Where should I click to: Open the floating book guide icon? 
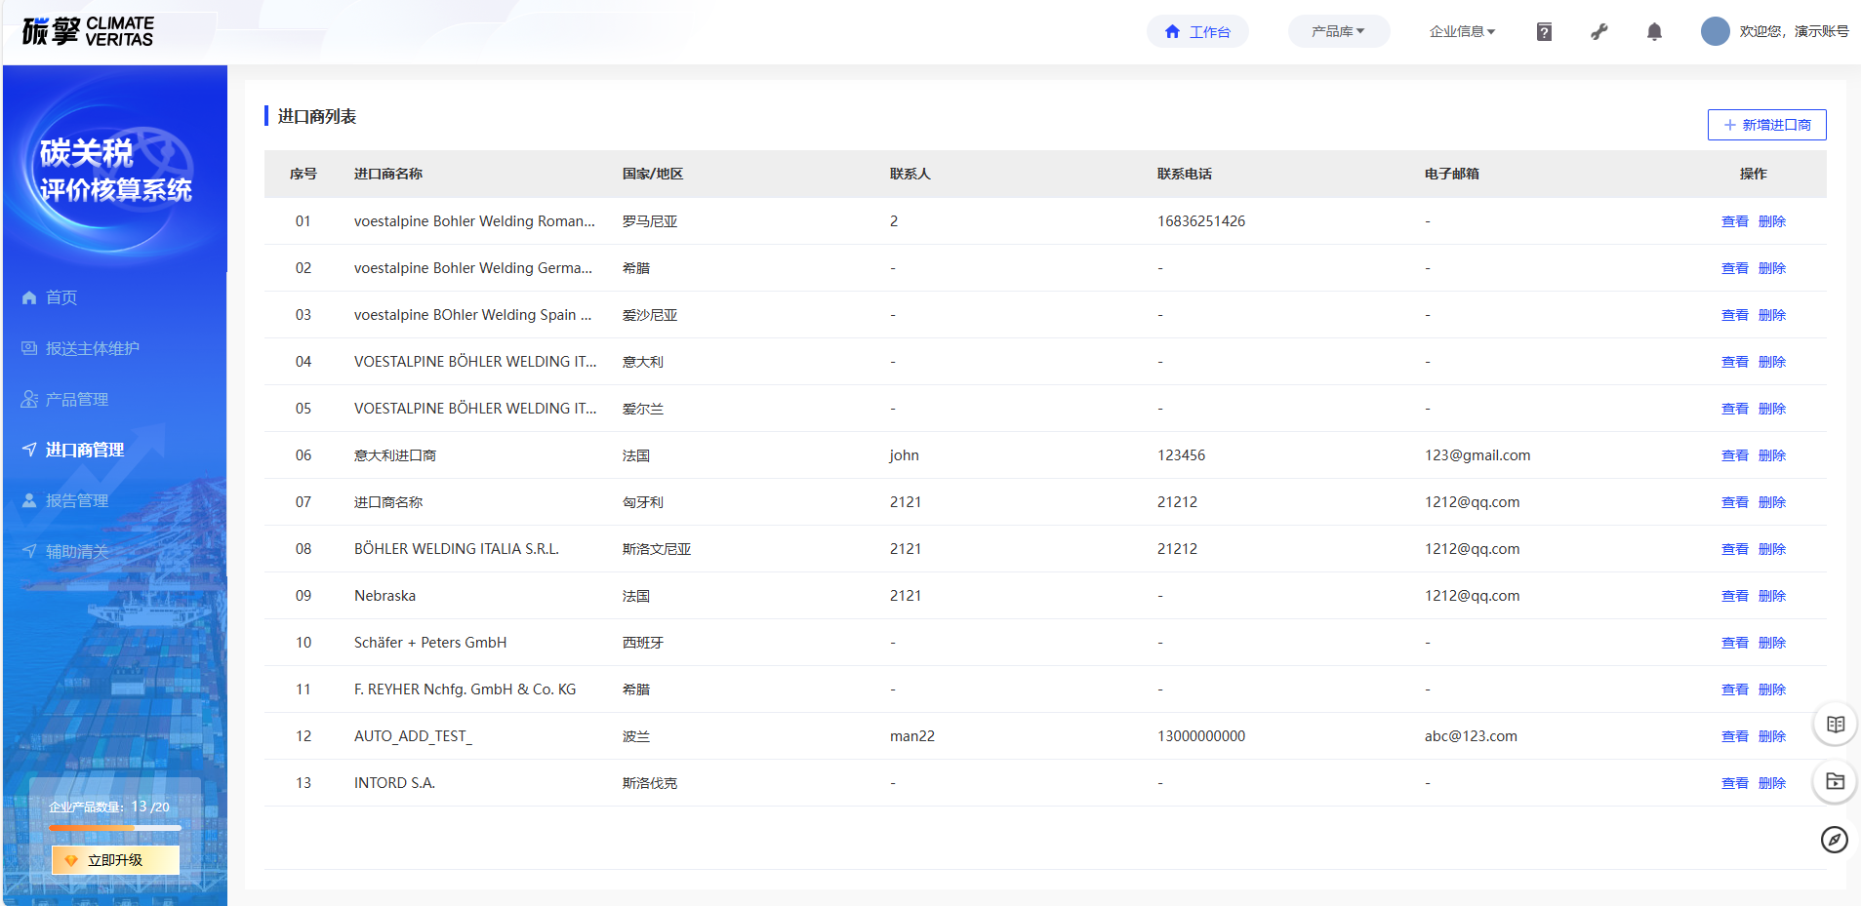point(1835,725)
